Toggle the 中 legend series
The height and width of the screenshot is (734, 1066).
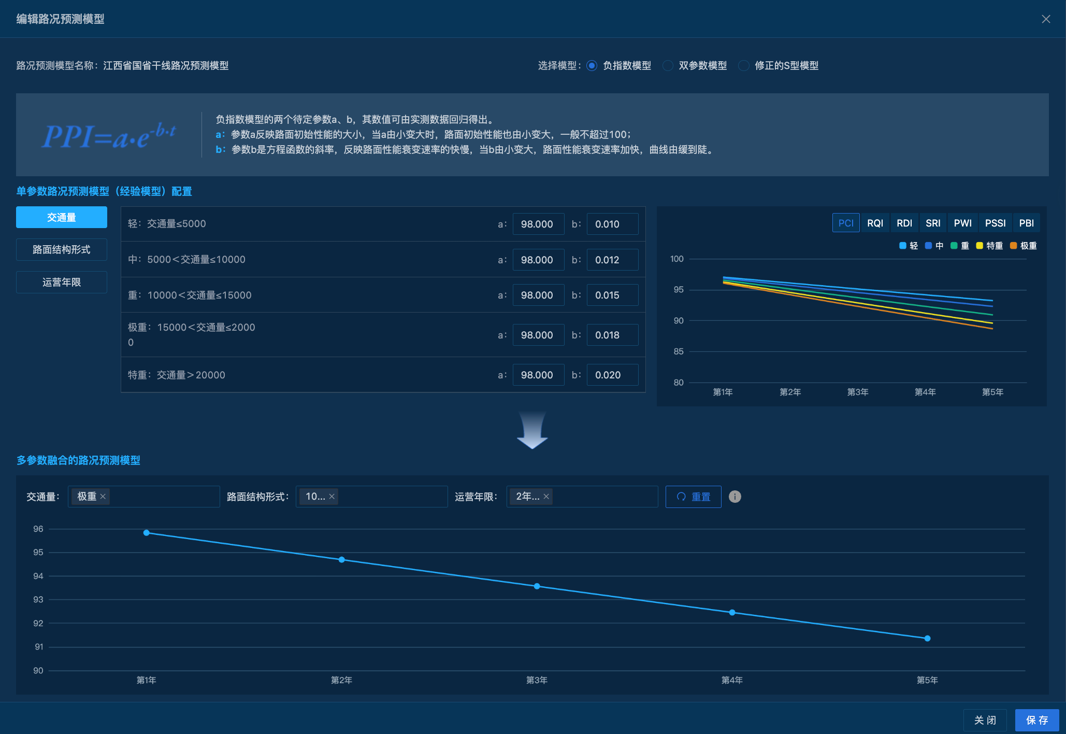(x=934, y=246)
